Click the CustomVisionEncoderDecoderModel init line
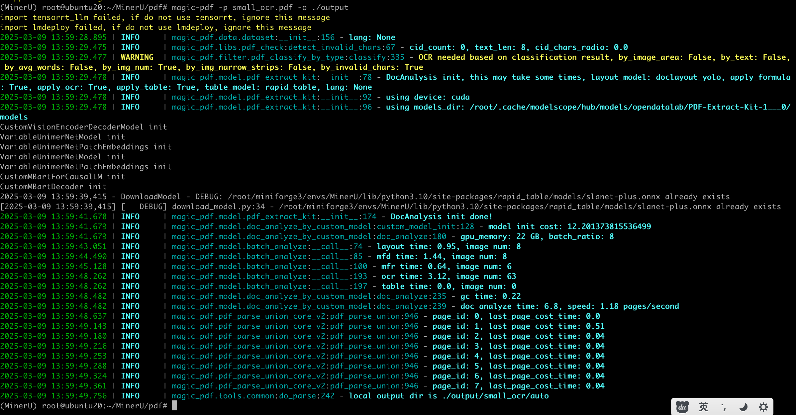796x415 pixels. coord(83,127)
